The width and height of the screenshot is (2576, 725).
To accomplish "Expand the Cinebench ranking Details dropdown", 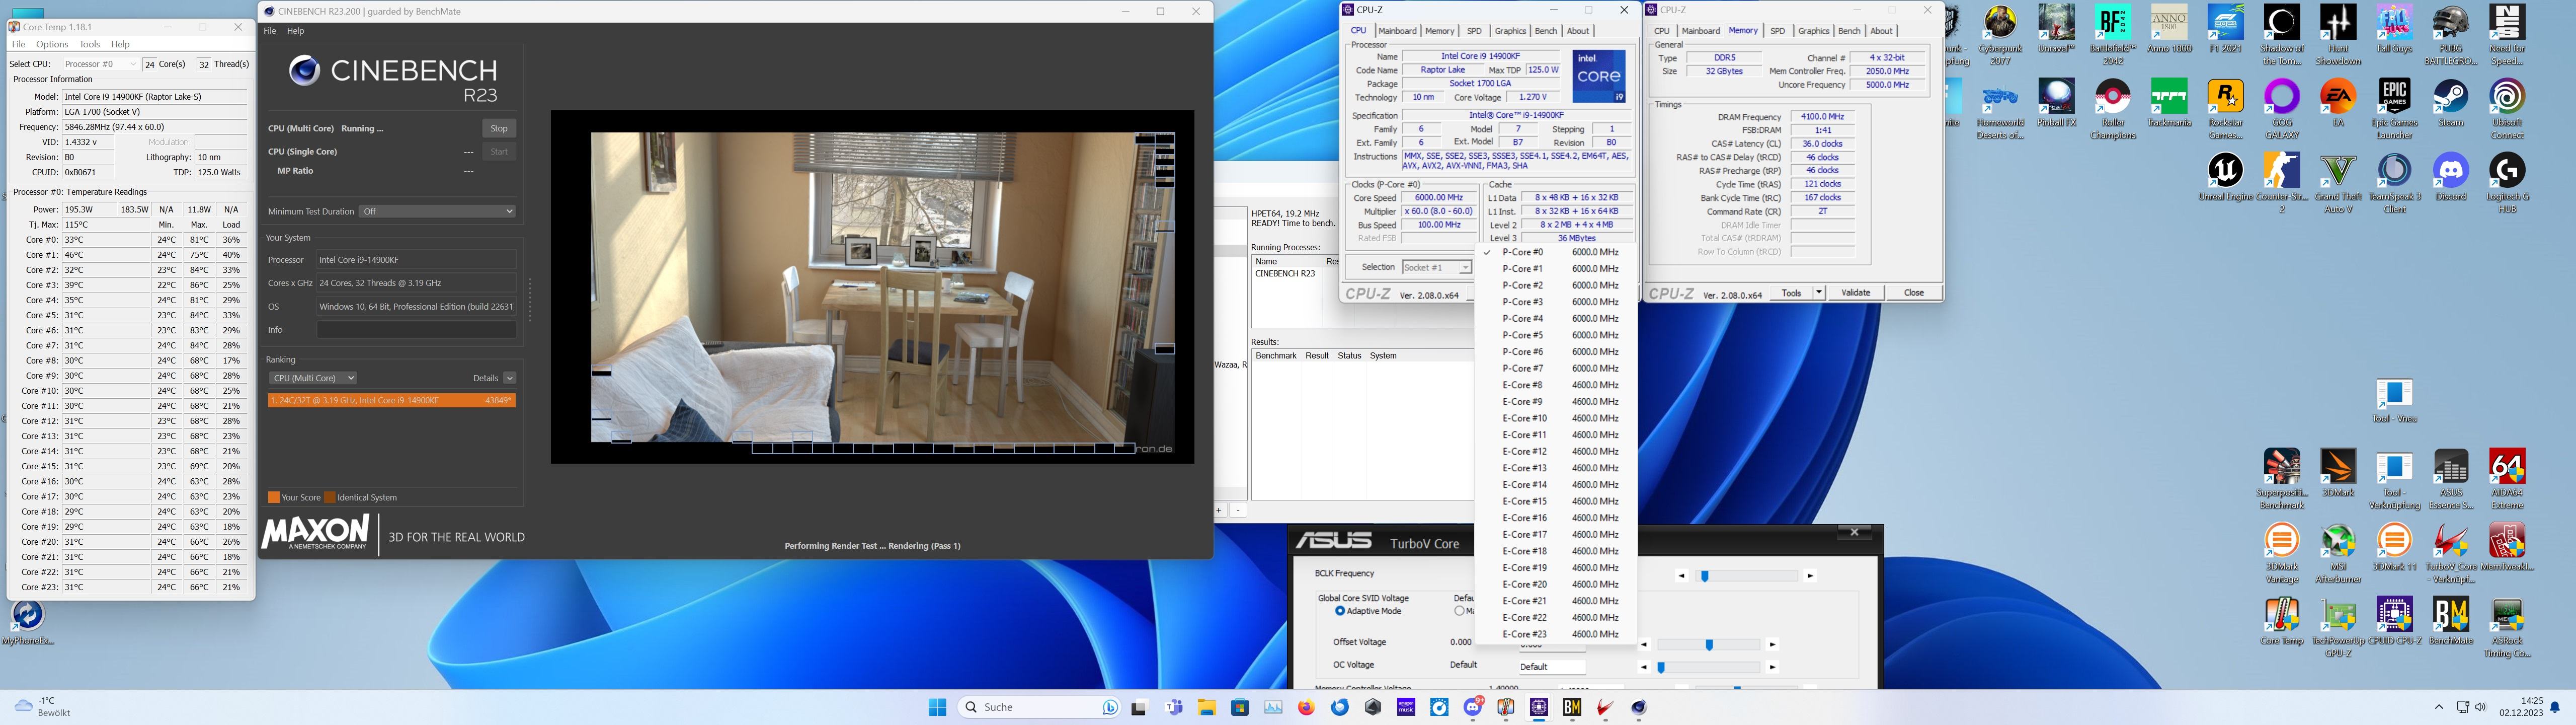I will [509, 379].
